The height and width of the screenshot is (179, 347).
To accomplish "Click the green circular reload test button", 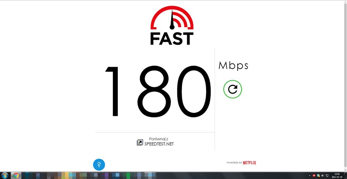I will (233, 89).
